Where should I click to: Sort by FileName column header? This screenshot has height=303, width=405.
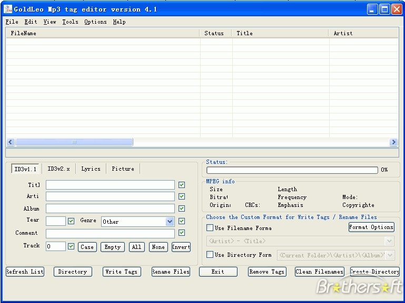(103, 33)
